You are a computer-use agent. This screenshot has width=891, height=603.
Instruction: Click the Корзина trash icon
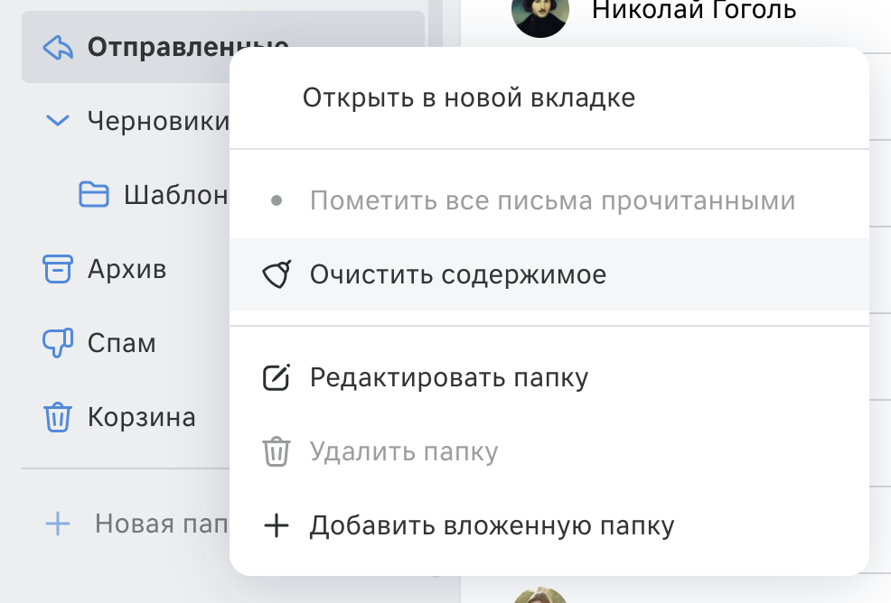tap(58, 417)
